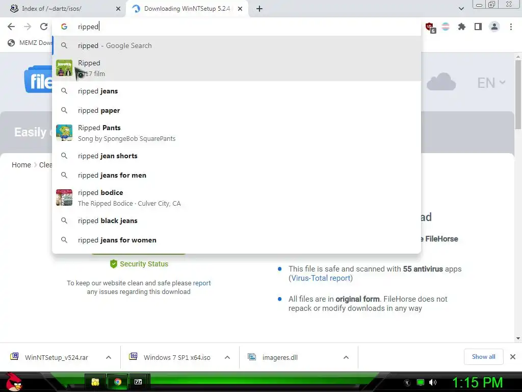Toggle the browser side panel icon
Image resolution: width=522 pixels, height=392 pixels.
(x=478, y=27)
